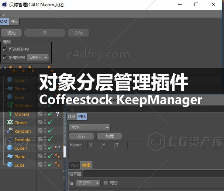
Task: Toggle visibility dots on the bottom Cube row
Action: pyautogui.click(x=45, y=164)
